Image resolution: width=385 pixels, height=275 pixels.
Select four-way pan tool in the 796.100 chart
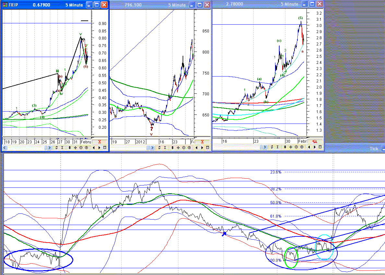(x=178, y=148)
